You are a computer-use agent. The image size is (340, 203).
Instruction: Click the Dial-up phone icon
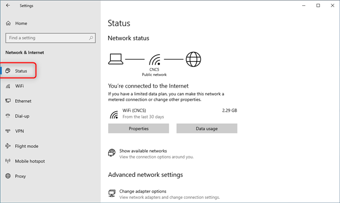click(x=8, y=116)
